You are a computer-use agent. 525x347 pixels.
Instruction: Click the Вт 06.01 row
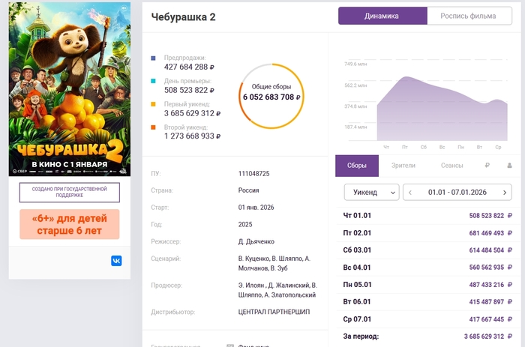pos(427,301)
